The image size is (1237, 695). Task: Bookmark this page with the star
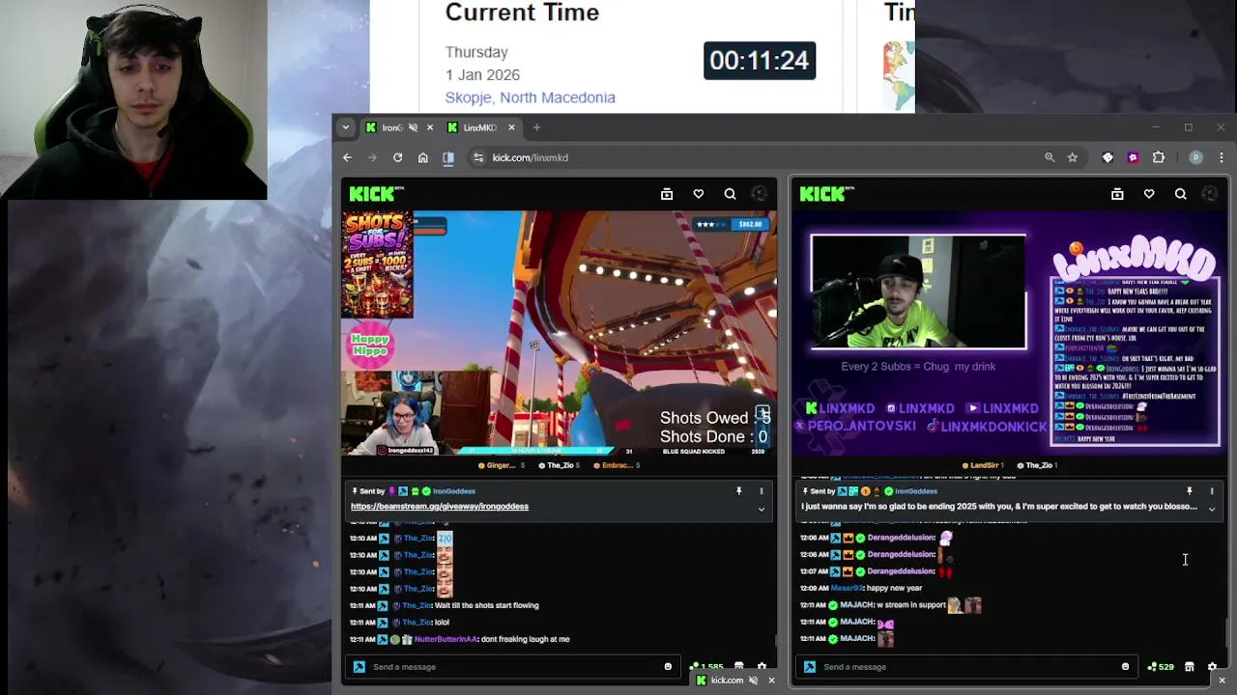[1073, 157]
